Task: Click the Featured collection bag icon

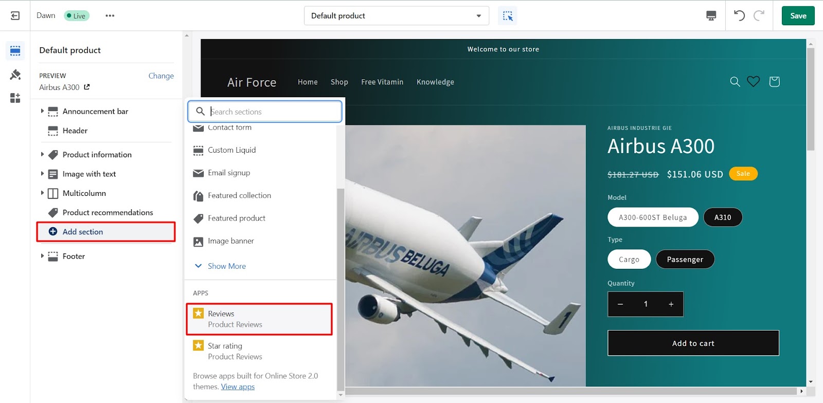Action: click(198, 196)
